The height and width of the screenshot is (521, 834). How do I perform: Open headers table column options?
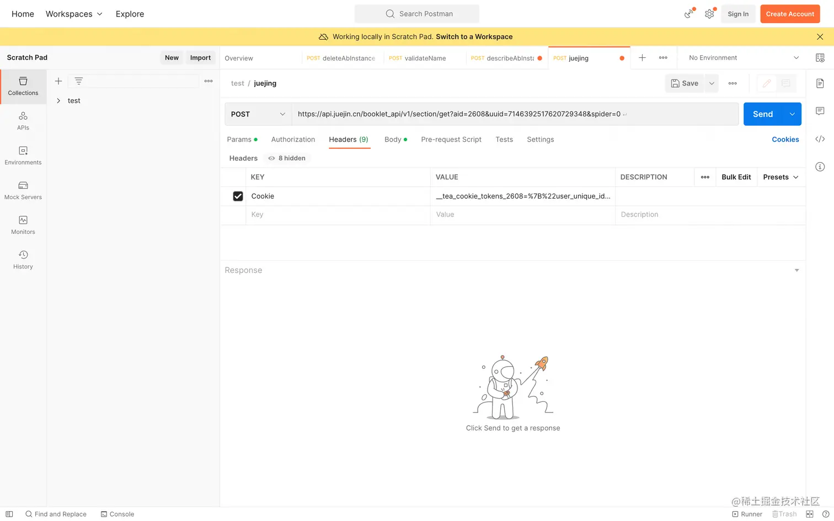(x=705, y=177)
